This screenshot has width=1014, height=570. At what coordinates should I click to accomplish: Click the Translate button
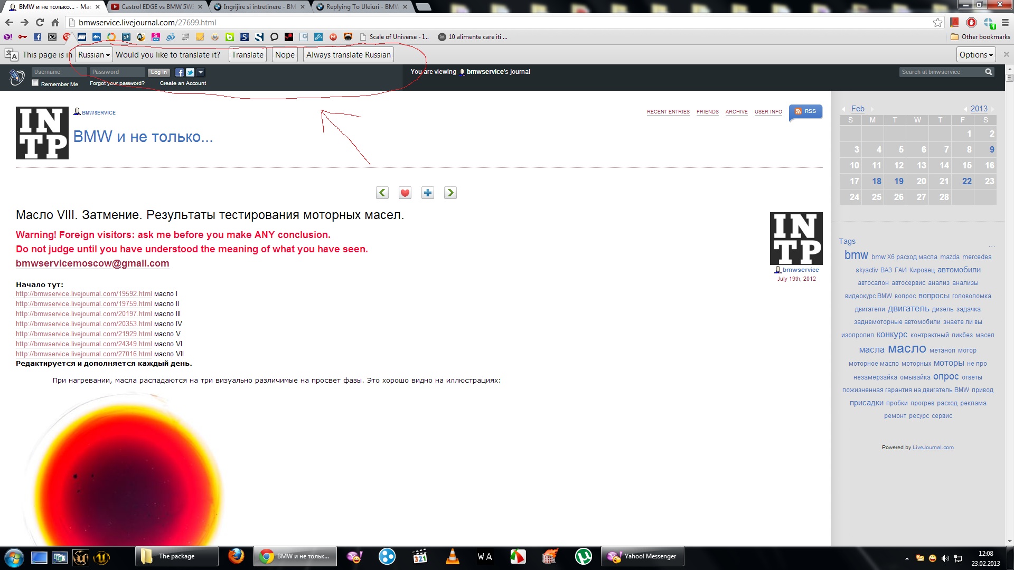click(x=247, y=55)
